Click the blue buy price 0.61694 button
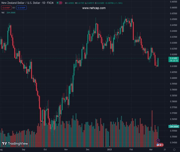180x152 pixels. click(22, 8)
